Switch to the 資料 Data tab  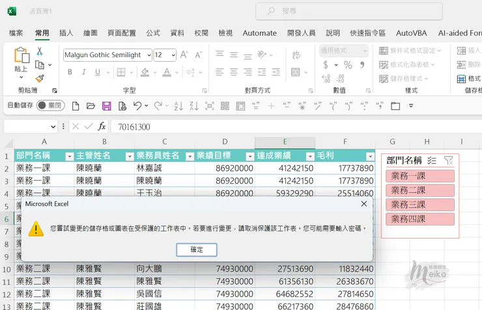pos(177,32)
